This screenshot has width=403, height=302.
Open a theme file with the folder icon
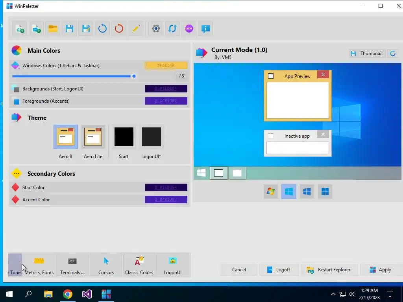[53, 28]
